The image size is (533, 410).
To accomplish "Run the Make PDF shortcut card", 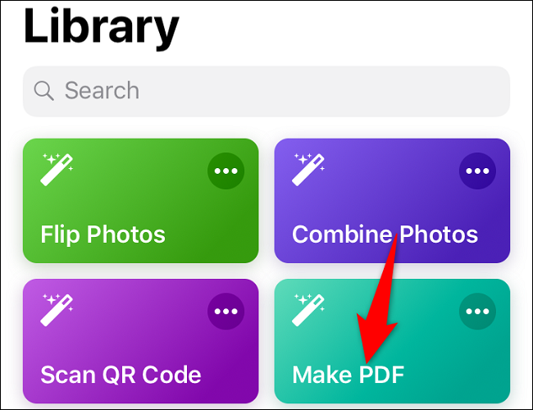I will [x=392, y=341].
